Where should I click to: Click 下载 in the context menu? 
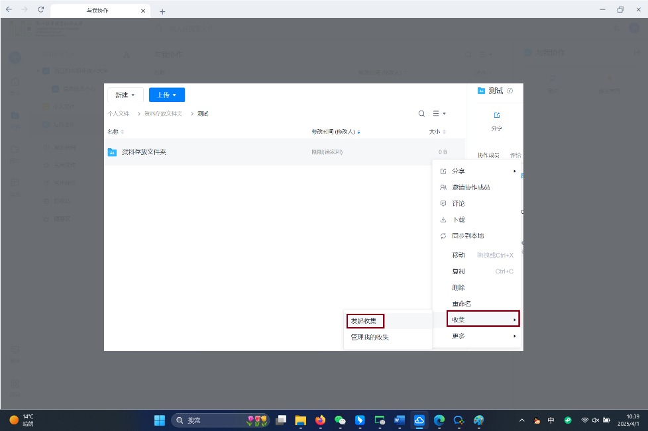[x=459, y=220]
